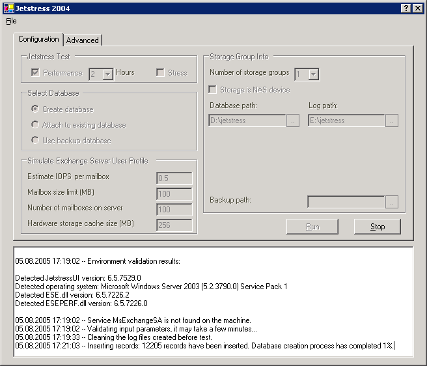This screenshot has width=427, height=366.
Task: Click the 'Number of storage groups' label
Action: (x=249, y=72)
